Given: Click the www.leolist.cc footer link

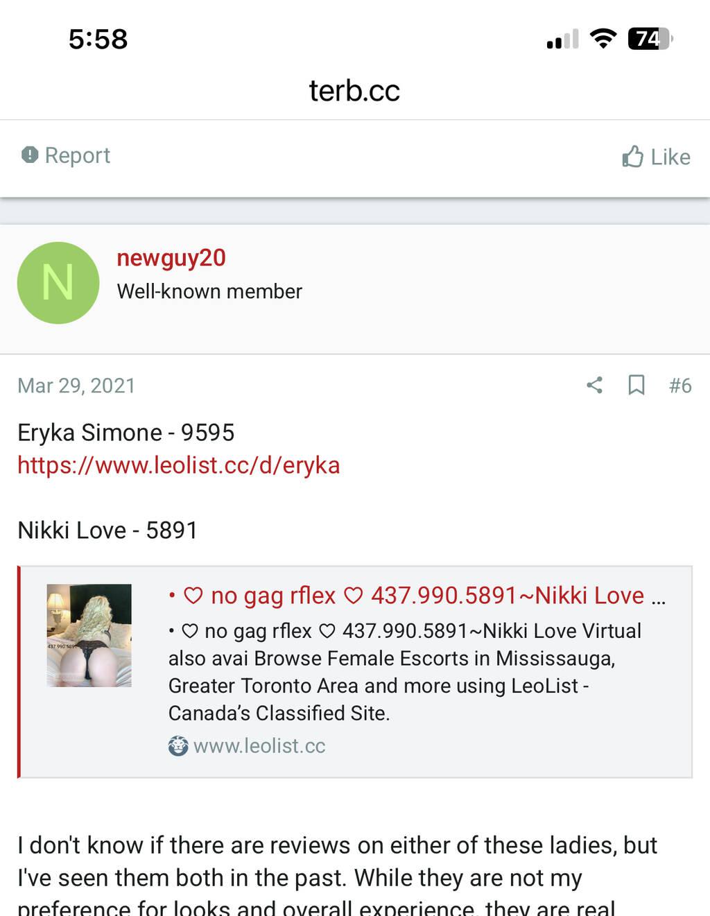Looking at the screenshot, I should (259, 746).
